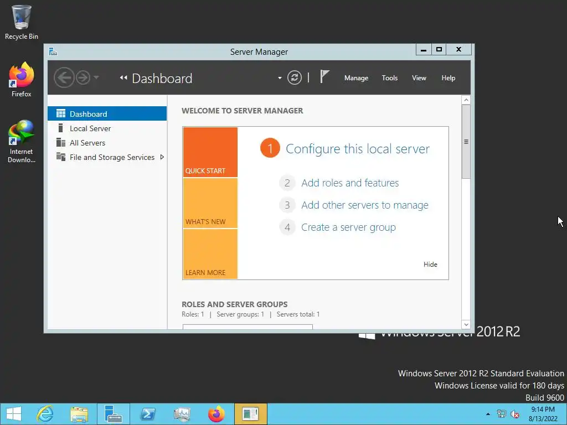The height and width of the screenshot is (425, 567).
Task: Click Hide in the welcome tile
Action: point(430,264)
